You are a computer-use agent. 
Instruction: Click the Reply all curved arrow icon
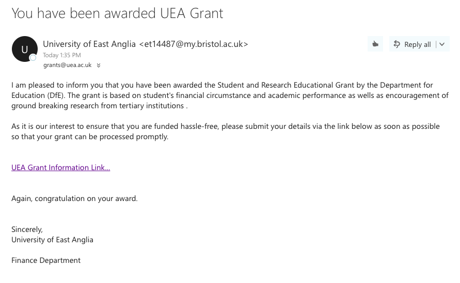point(396,44)
